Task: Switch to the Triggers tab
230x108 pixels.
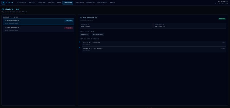Action: [32, 3]
